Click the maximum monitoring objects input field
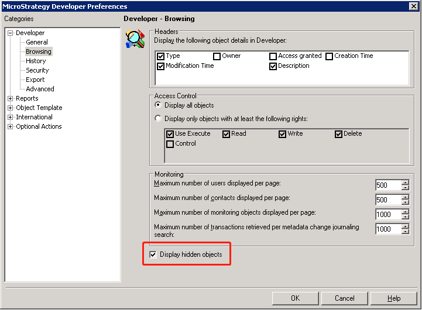Screen dimensions: 422x310 pyautogui.click(x=387, y=215)
